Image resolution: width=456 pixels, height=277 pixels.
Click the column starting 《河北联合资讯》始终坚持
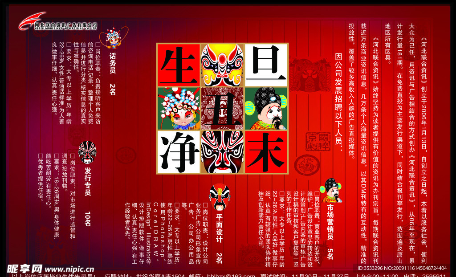[376, 151]
